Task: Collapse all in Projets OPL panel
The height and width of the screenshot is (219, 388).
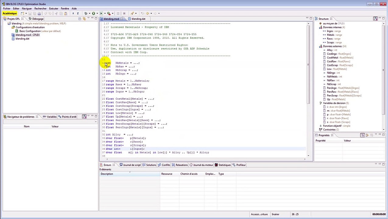Action: tap(80, 19)
